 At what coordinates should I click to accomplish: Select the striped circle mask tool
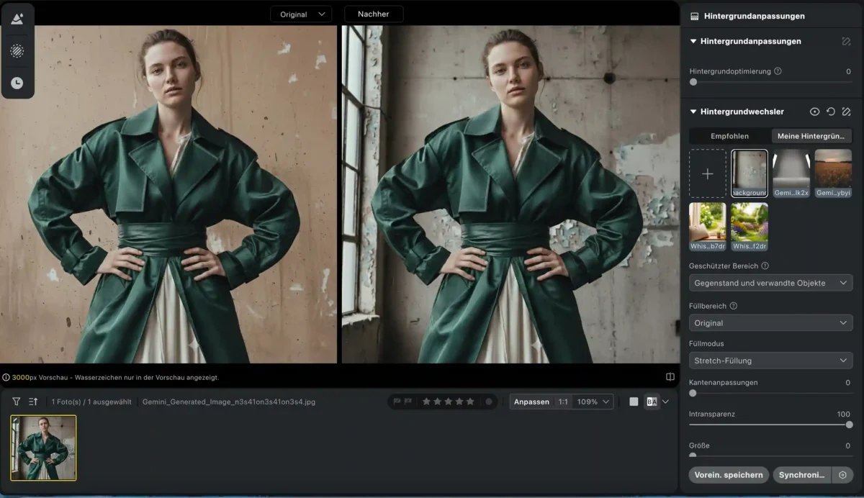(17, 51)
